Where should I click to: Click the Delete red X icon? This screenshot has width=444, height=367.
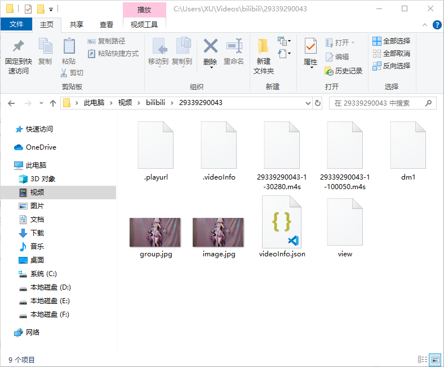click(210, 46)
